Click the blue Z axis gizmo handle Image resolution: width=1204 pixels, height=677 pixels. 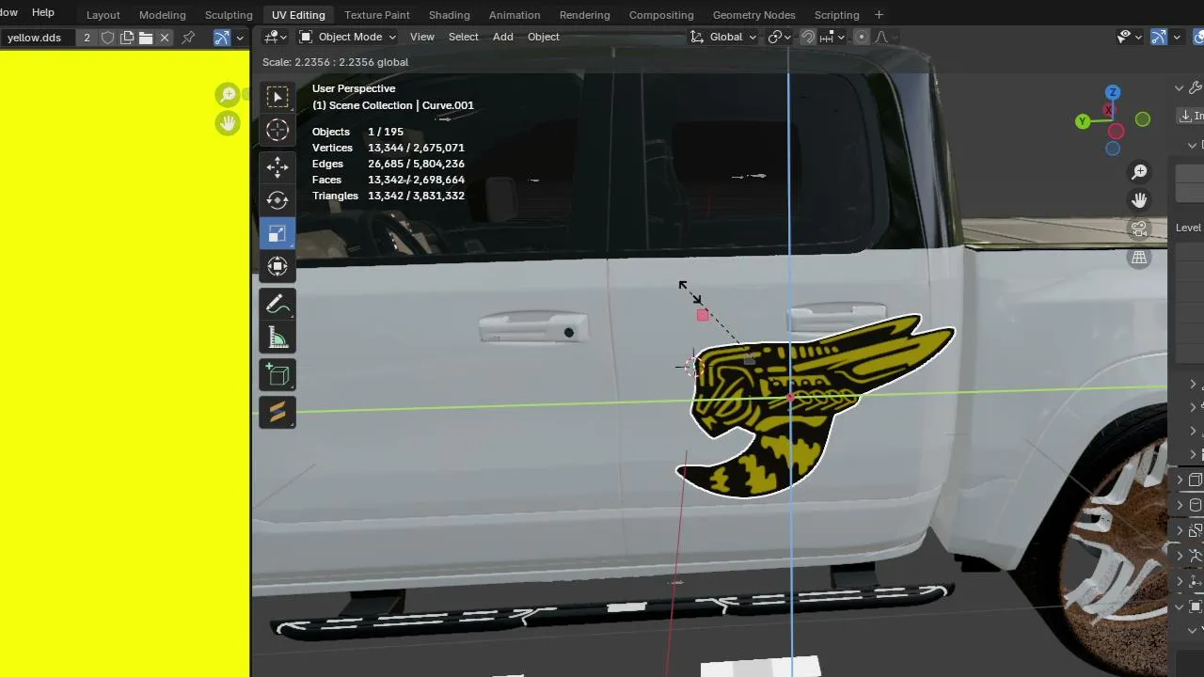(x=1113, y=92)
